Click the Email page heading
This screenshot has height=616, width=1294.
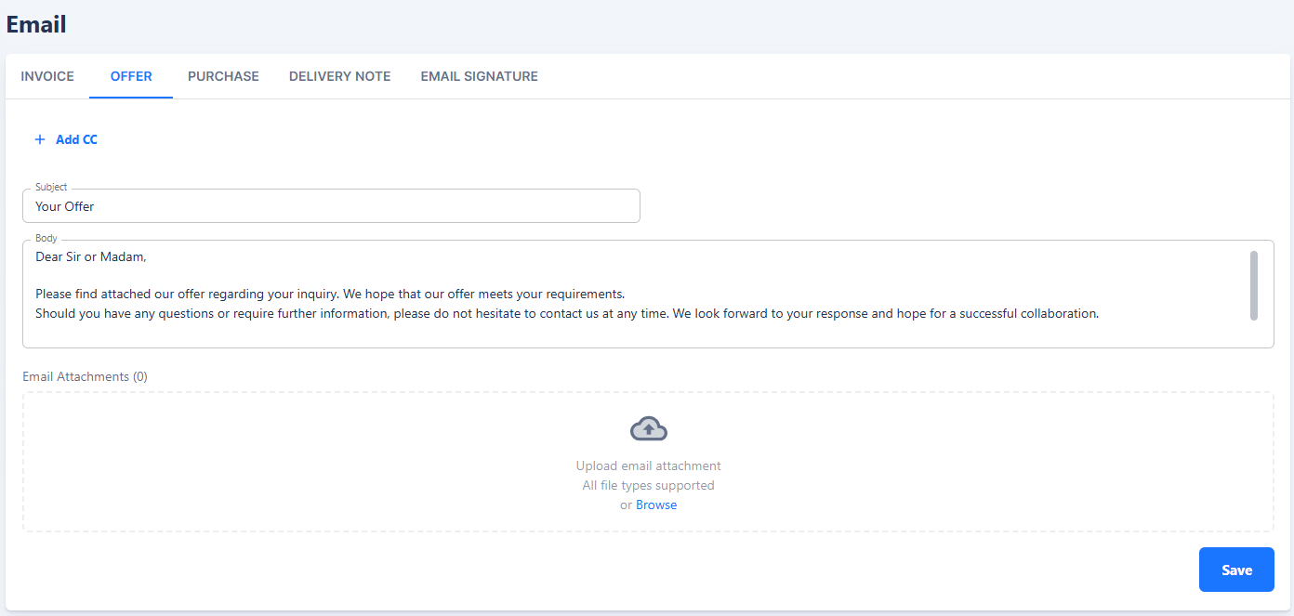(x=36, y=24)
